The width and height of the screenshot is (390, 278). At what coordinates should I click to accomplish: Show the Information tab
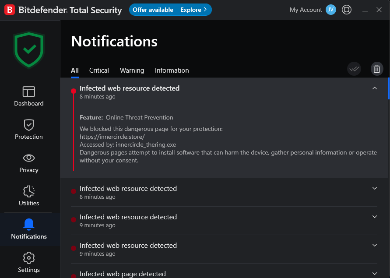(x=172, y=70)
